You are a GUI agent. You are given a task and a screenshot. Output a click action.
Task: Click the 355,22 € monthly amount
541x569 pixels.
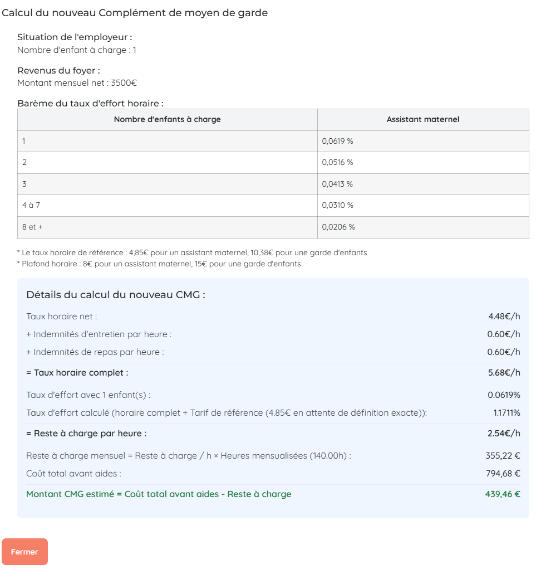503,455
